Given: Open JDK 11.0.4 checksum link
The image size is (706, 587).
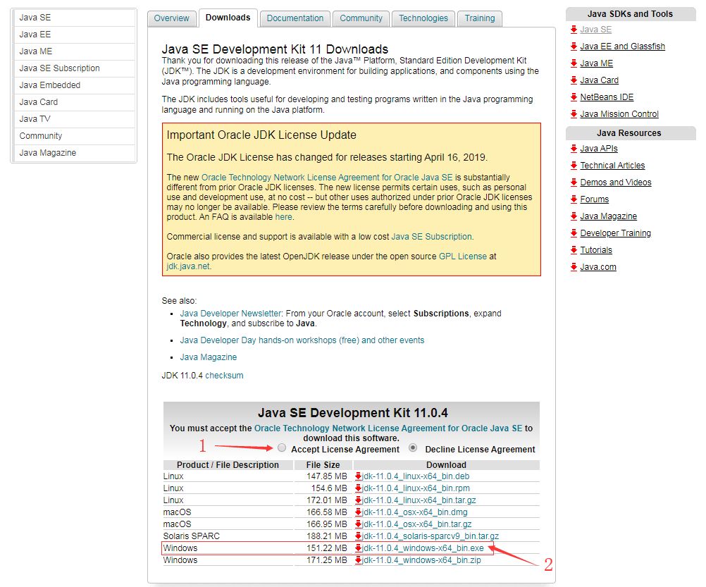Looking at the screenshot, I should (224, 376).
